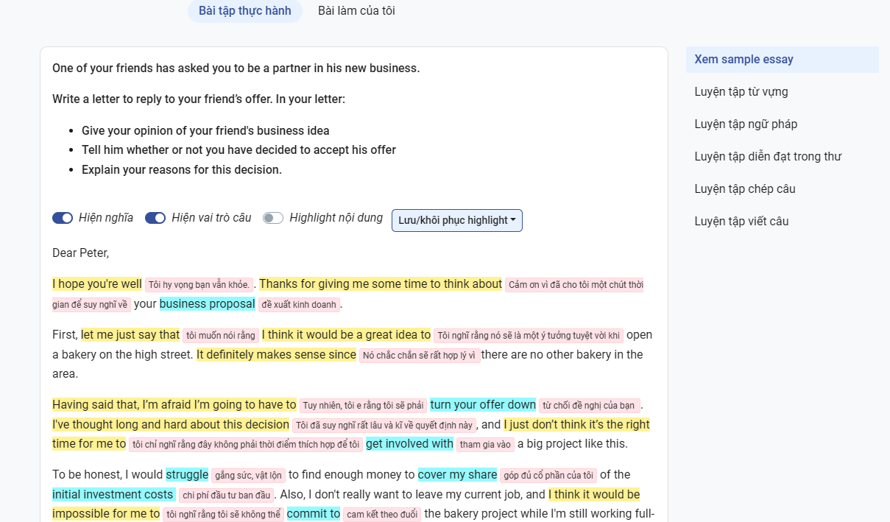Click the translation 'tôi muốn nói rằng'
Screen dimensions: 890x522
(x=221, y=336)
